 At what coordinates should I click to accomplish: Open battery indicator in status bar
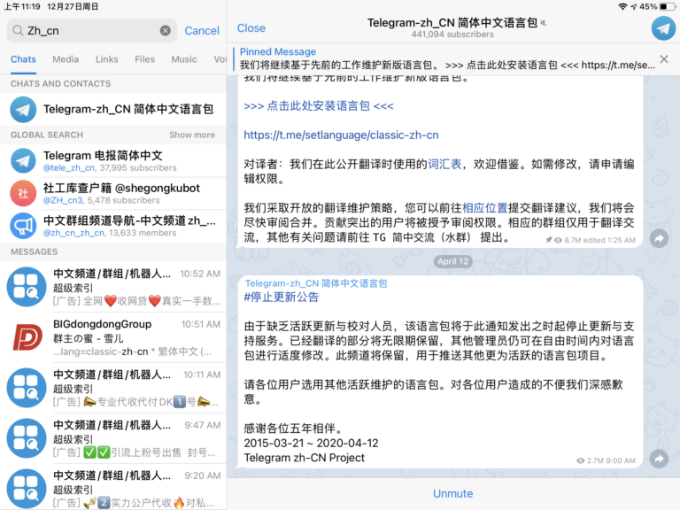(x=667, y=6)
